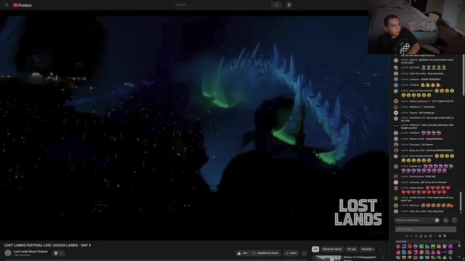The image size is (465, 261).
Task: Click chat user JTheDon's name
Action: click(x=414, y=85)
